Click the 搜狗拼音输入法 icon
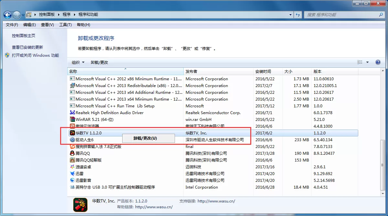This screenshot has width=388, height=216. pos(72,147)
